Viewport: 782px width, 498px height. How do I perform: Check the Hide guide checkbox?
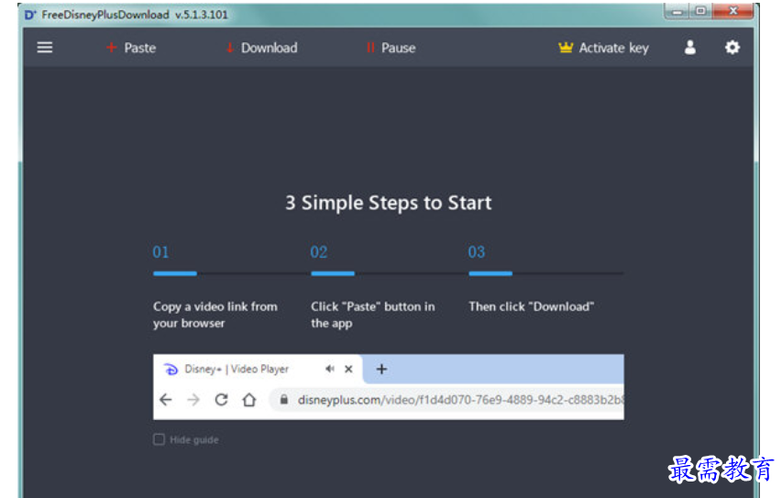[x=160, y=439]
